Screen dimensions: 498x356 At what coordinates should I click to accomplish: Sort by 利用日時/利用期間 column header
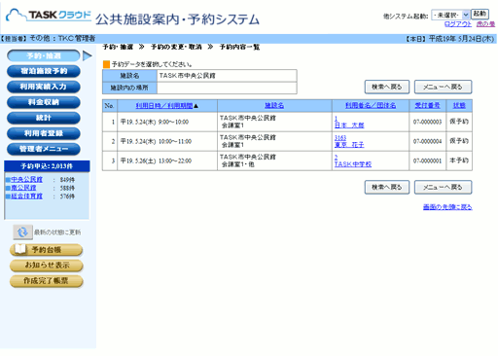tap(164, 106)
